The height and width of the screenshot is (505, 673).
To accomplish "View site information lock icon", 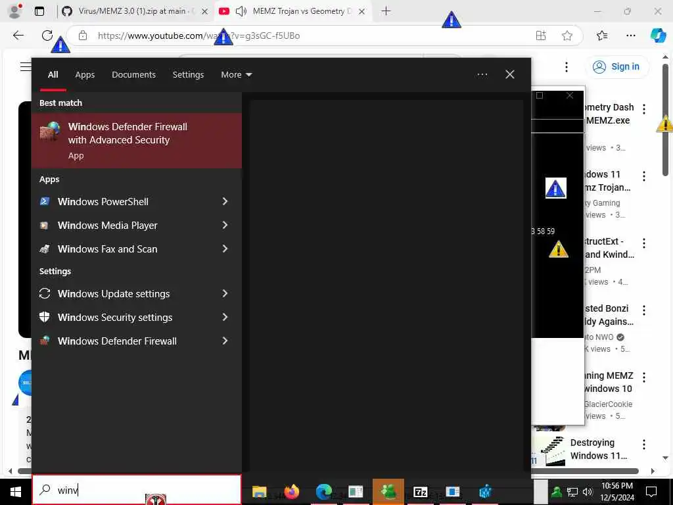I will [83, 36].
